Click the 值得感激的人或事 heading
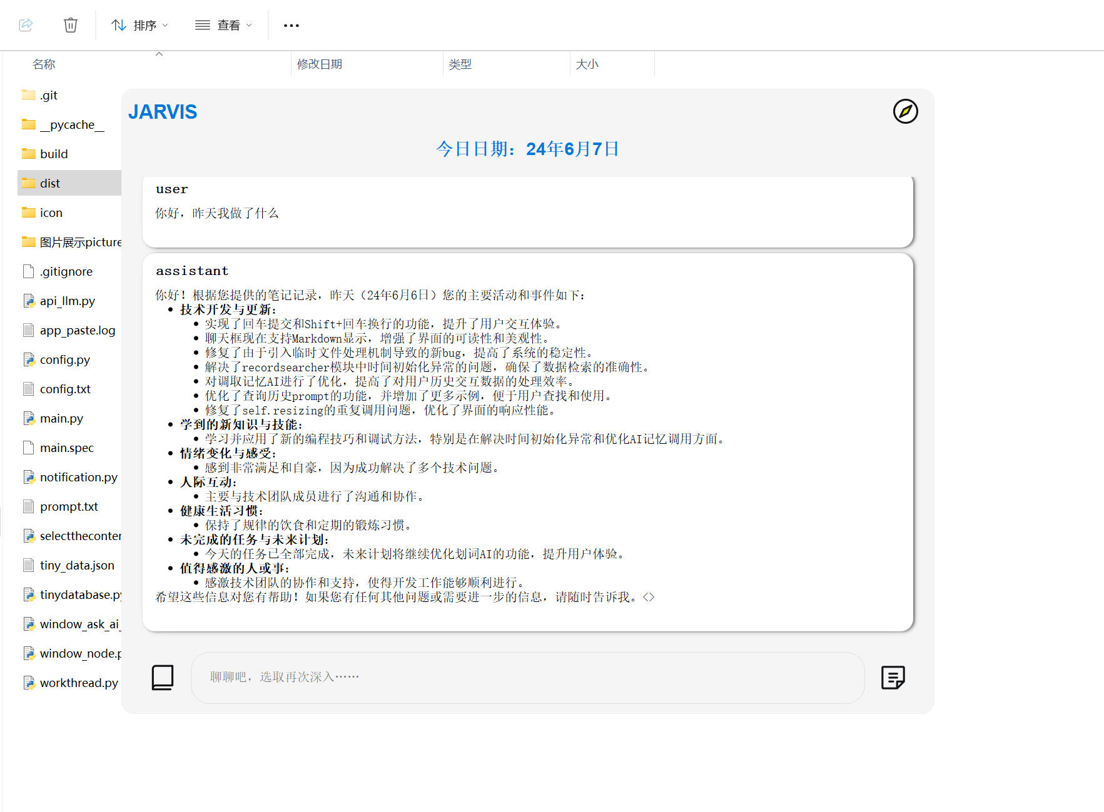Viewport: 1104px width, 812px height. (x=235, y=568)
